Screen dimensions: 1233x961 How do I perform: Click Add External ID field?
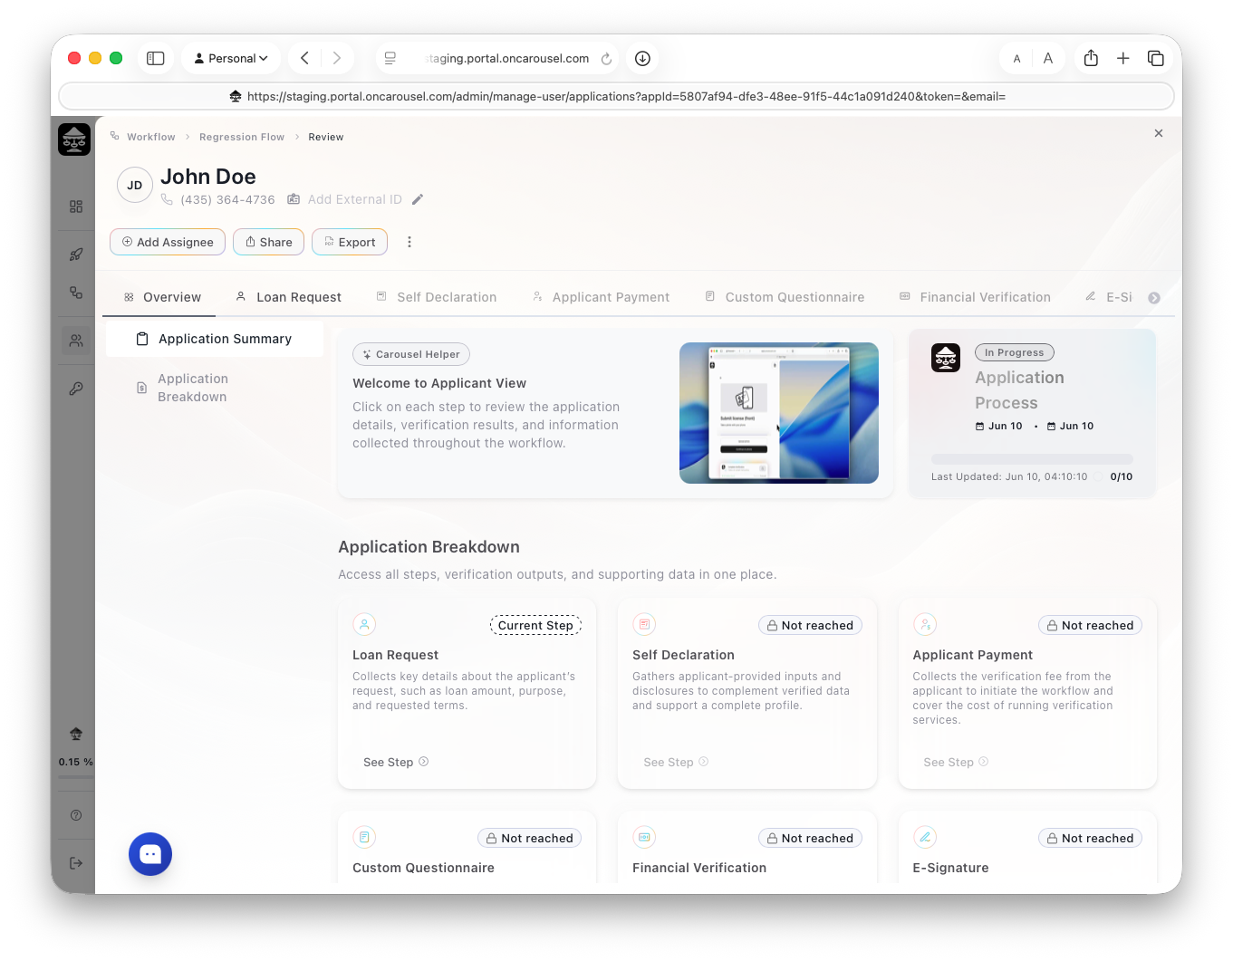355,199
